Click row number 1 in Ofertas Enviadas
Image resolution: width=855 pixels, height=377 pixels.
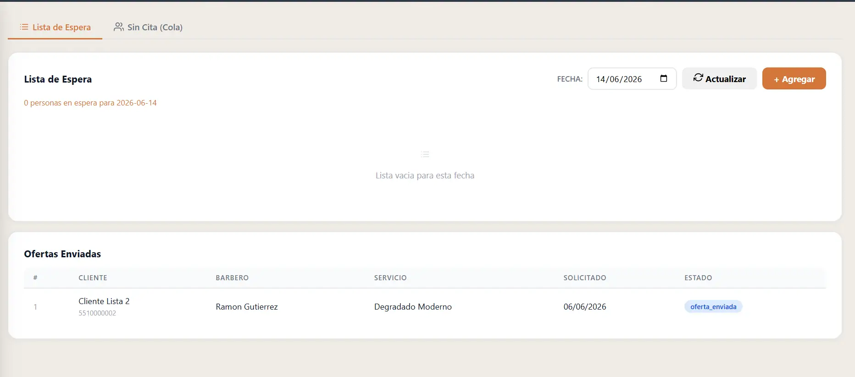[35, 307]
